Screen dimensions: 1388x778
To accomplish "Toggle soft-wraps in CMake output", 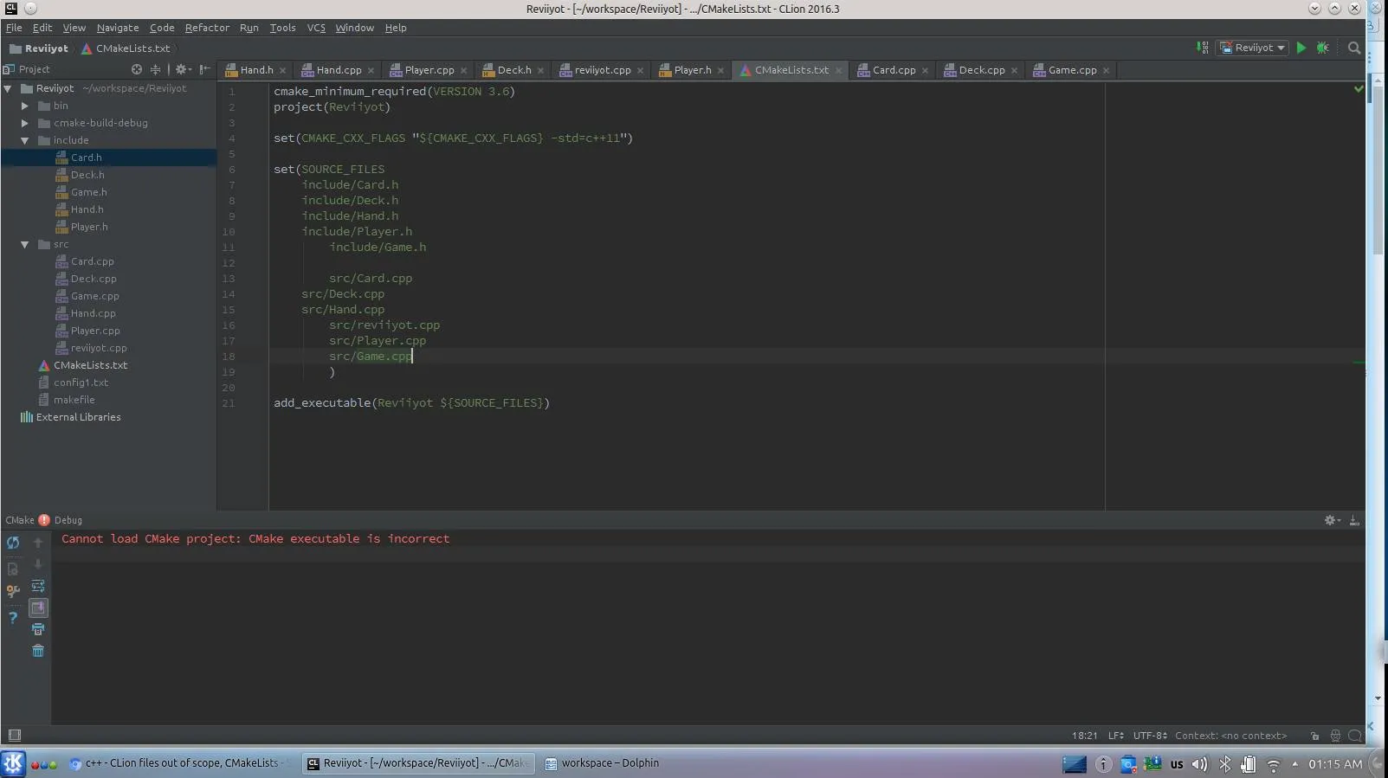I will pos(38,586).
